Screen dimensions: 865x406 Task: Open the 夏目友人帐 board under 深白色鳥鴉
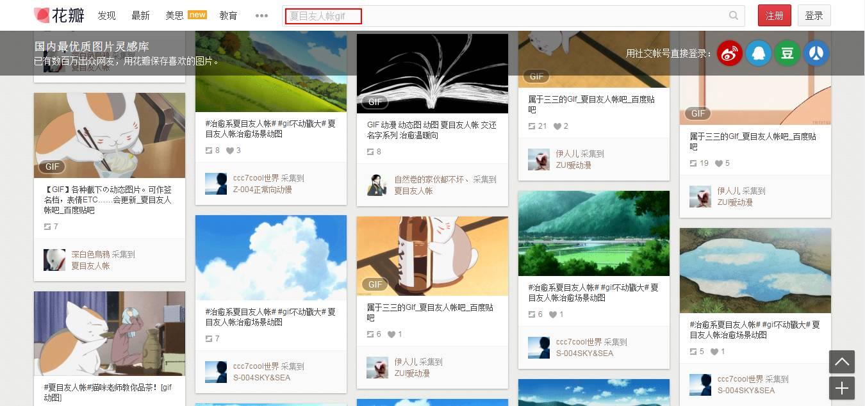click(91, 266)
